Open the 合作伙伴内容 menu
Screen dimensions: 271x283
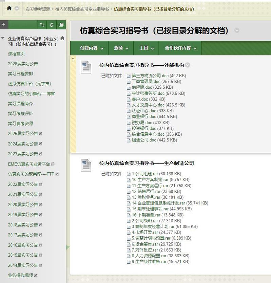180,48
